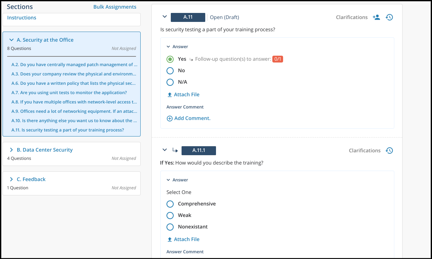Open Bulk Assignments link
This screenshot has height=259, width=432.
115,7
